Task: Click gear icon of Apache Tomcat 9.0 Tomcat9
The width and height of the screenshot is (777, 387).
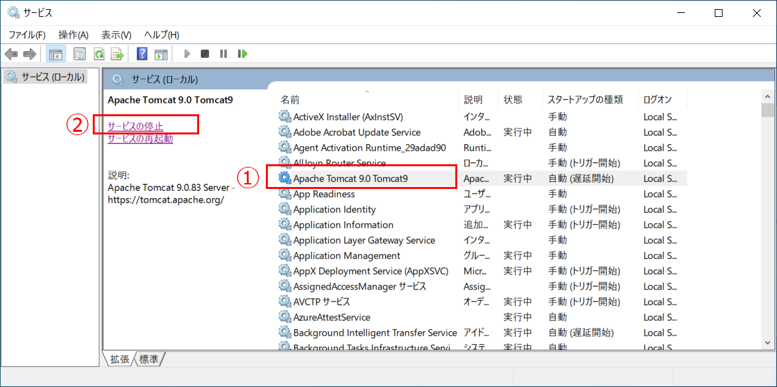Action: (285, 178)
